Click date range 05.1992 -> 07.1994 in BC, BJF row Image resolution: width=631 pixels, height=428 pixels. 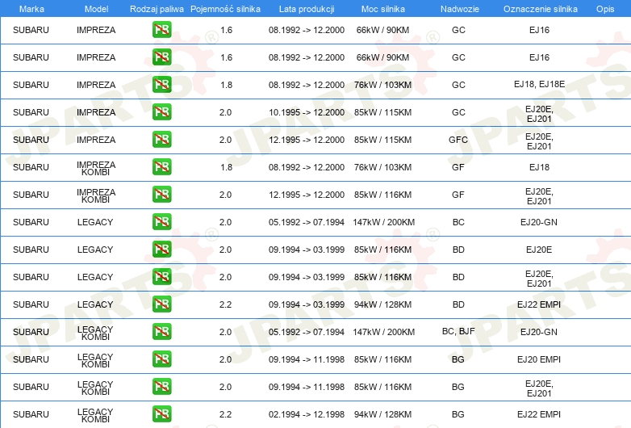click(x=307, y=332)
